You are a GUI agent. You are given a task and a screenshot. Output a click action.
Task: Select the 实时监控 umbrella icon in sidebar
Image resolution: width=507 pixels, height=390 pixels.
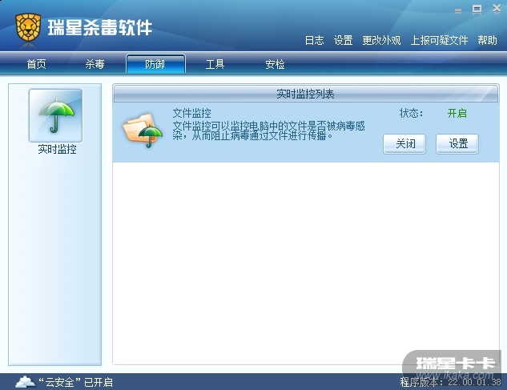[x=55, y=115]
